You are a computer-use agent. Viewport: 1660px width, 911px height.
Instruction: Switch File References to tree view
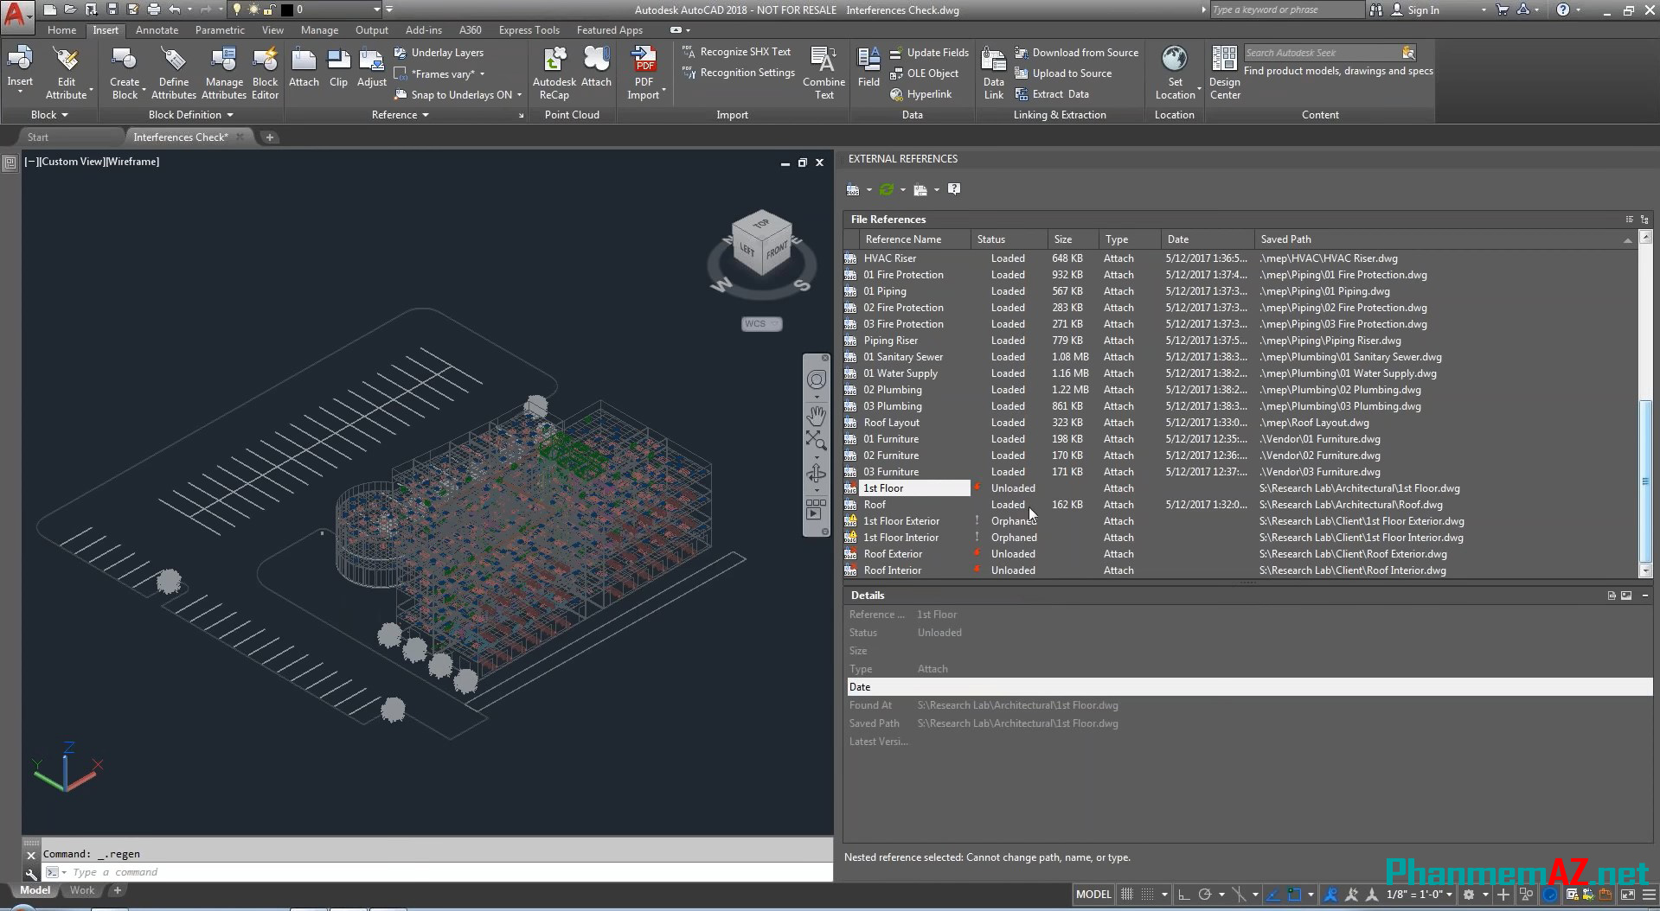tap(1644, 220)
